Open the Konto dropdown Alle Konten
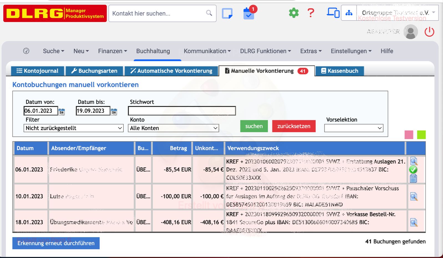443x258 pixels. (x=173, y=128)
